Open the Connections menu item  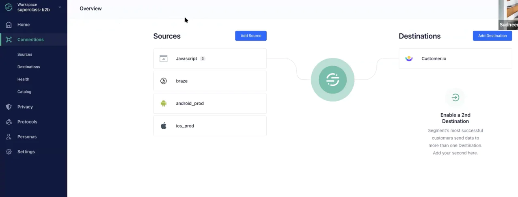tap(30, 40)
